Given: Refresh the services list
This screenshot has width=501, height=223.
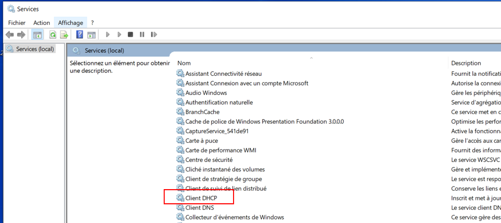Looking at the screenshot, I should click(x=53, y=35).
